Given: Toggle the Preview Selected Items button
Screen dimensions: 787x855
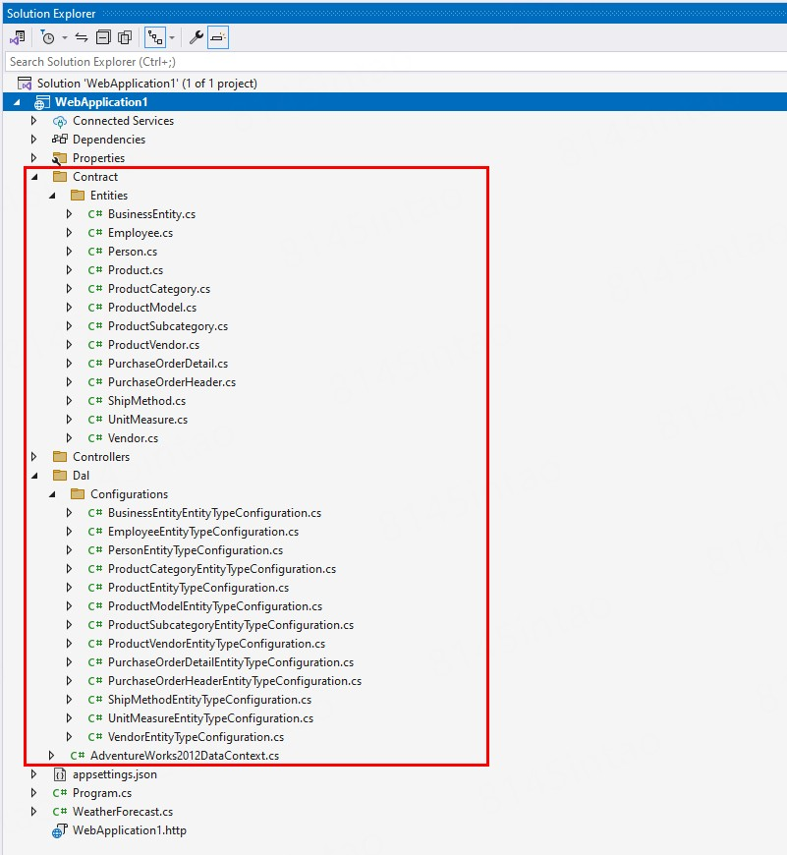Looking at the screenshot, I should tap(218, 37).
